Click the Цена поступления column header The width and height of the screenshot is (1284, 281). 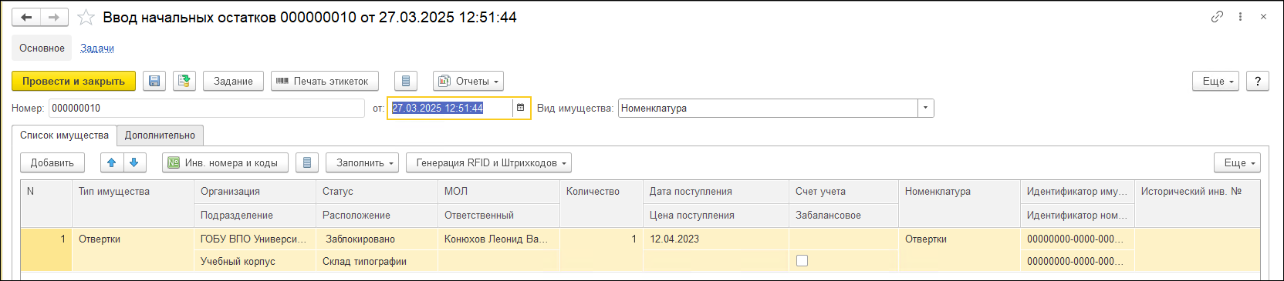(716, 215)
